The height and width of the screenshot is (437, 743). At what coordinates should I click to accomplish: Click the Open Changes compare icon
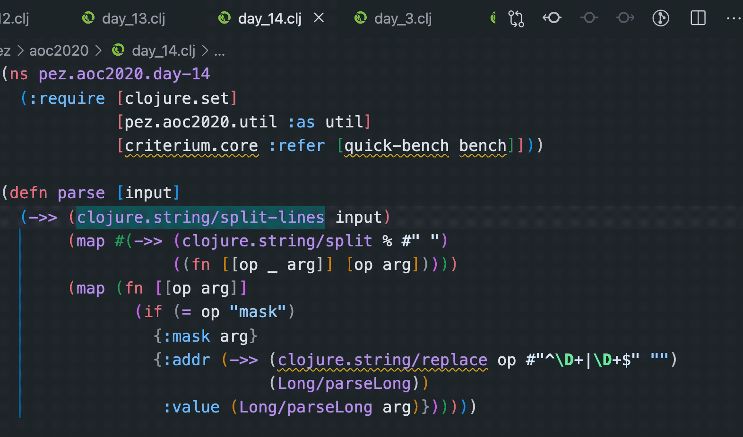point(516,18)
